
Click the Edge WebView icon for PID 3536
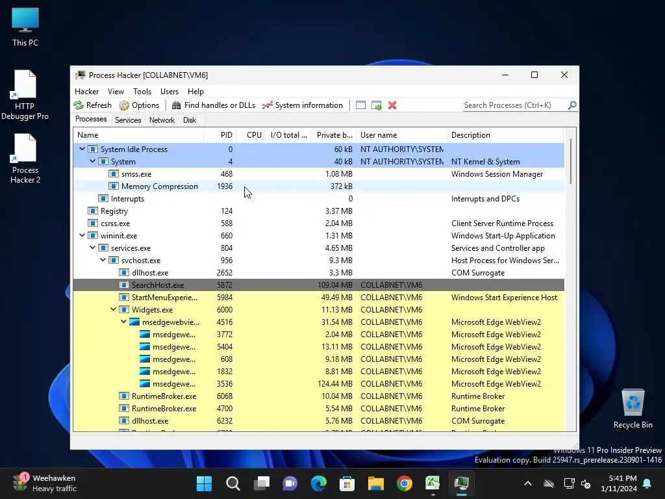pyautogui.click(x=145, y=383)
